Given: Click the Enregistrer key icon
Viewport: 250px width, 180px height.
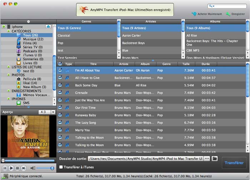Looking at the screenshot, I should (228, 14).
